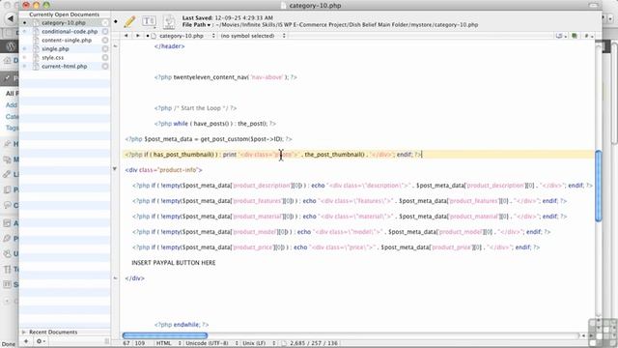Open the '(no symbol selected)' function popup

coord(253,36)
